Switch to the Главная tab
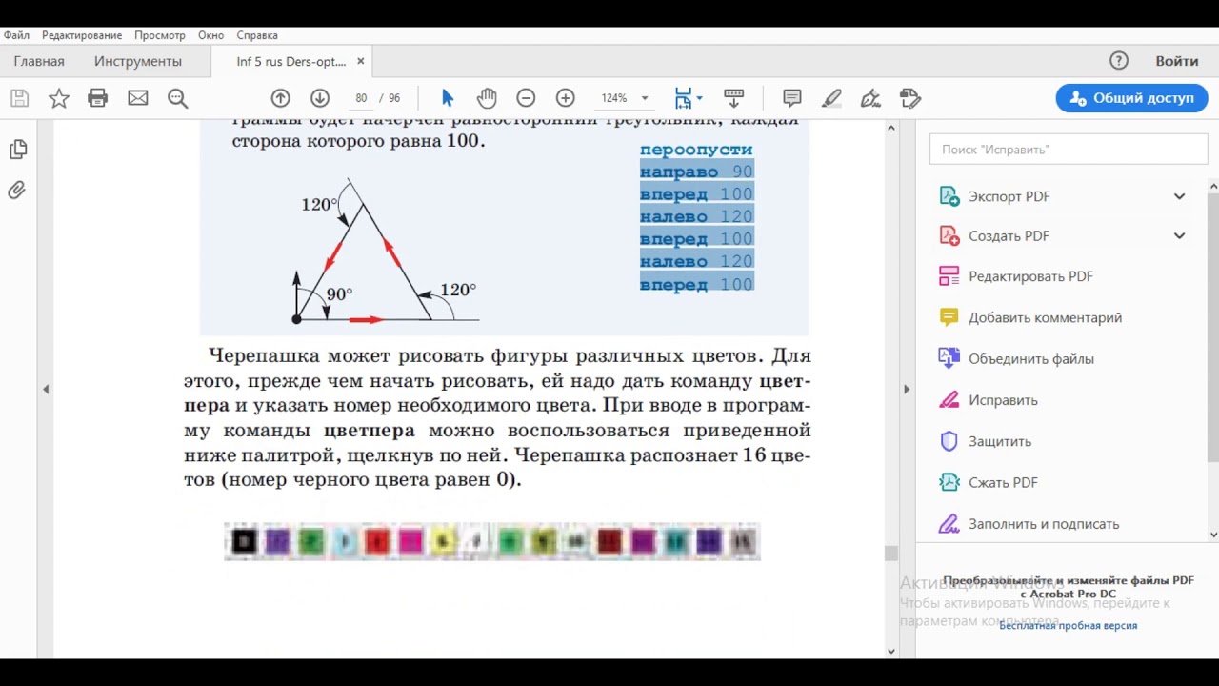Screen dimensions: 1219x686 pos(39,61)
